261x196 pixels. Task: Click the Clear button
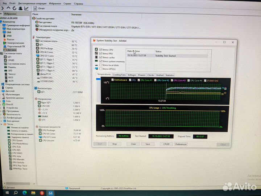[133, 144]
